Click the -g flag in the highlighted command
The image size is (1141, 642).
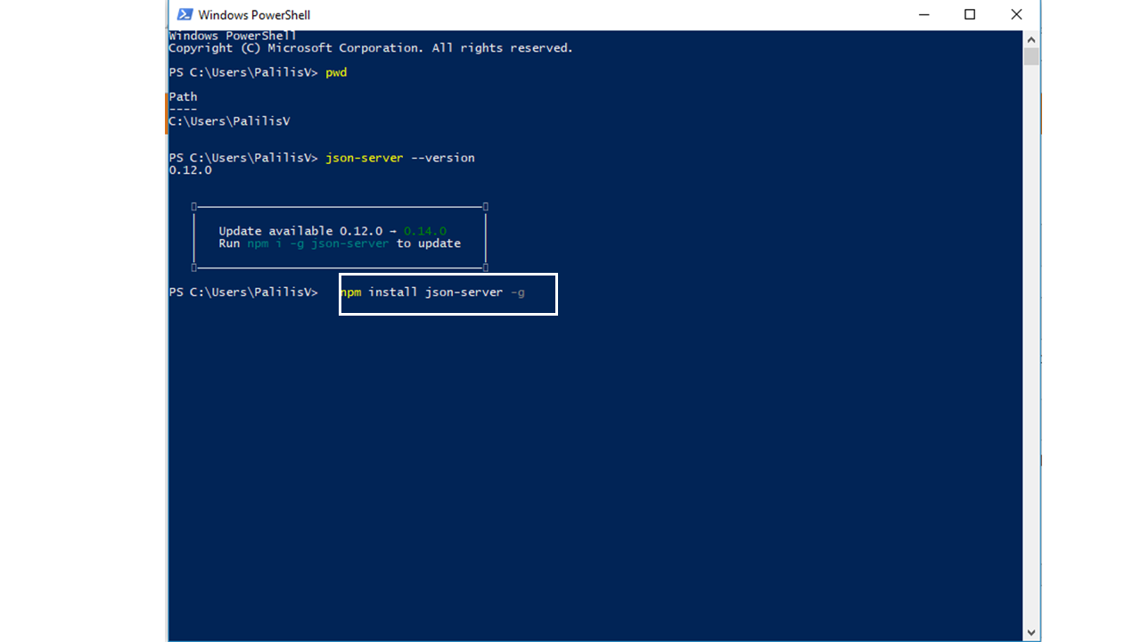tap(518, 292)
